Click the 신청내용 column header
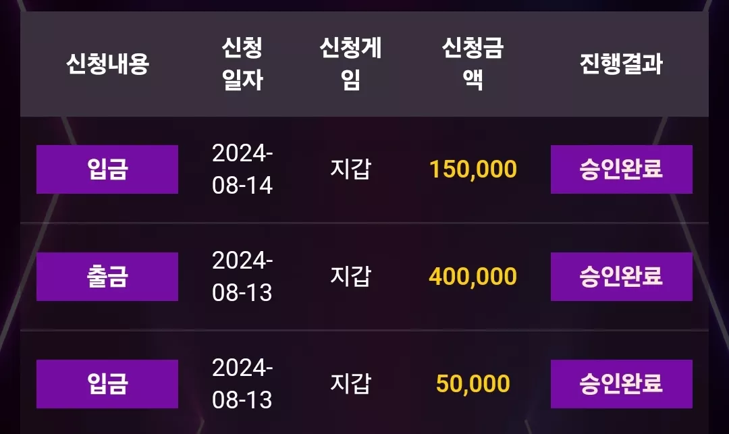The image size is (729, 434). click(107, 63)
